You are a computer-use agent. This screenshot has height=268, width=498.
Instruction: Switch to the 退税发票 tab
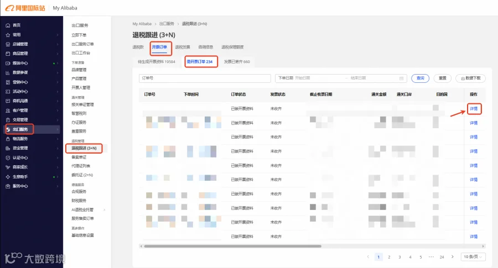point(183,47)
